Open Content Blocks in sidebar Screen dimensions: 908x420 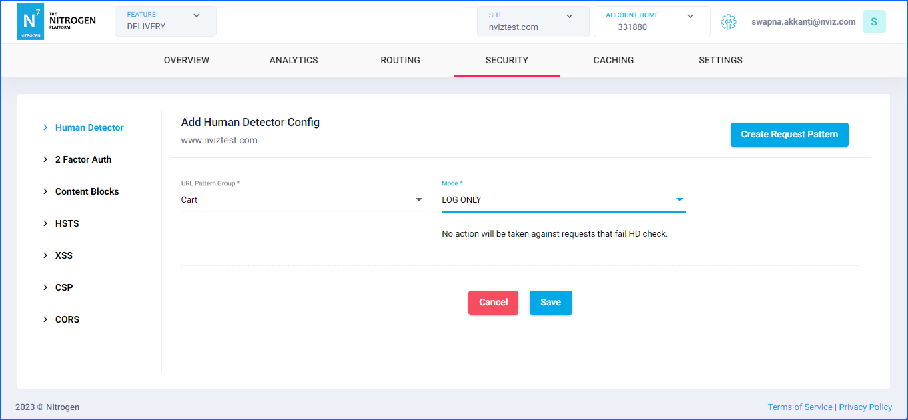[x=87, y=191]
